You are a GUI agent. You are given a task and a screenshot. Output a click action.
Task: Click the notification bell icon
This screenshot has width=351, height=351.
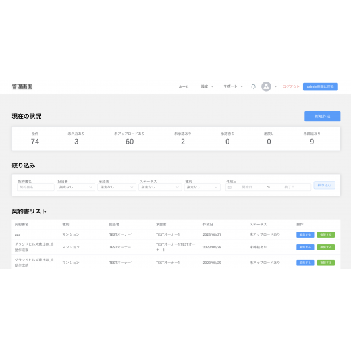[253, 86]
